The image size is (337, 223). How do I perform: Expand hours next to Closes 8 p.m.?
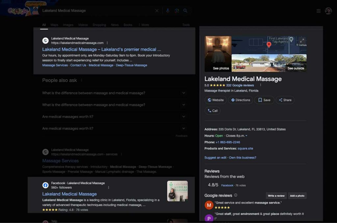[x=246, y=136]
